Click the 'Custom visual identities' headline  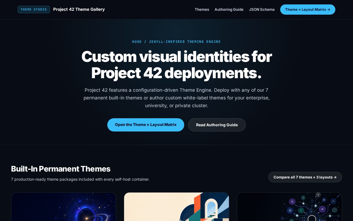click(176, 65)
